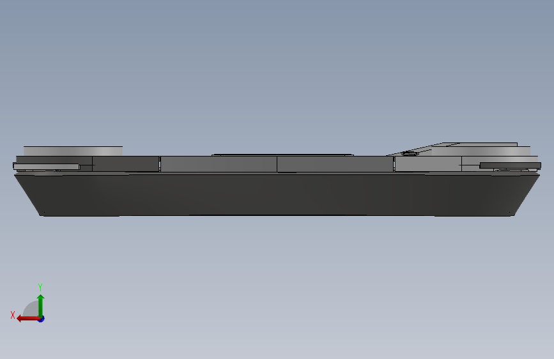Select the thin raised plate at top center
The height and width of the screenshot is (359, 554).
pos(282,155)
